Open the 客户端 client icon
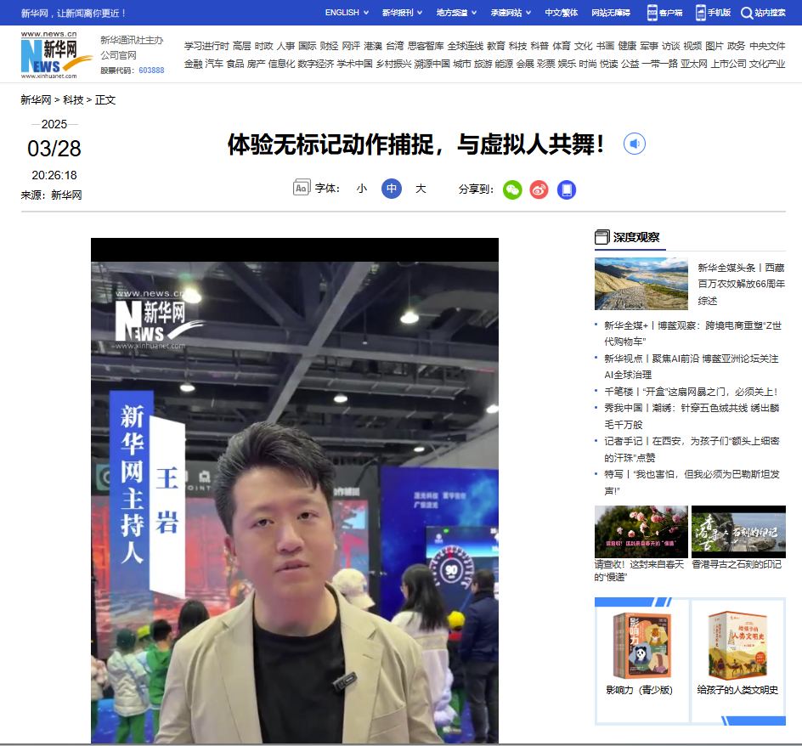The height and width of the screenshot is (746, 802). click(652, 13)
